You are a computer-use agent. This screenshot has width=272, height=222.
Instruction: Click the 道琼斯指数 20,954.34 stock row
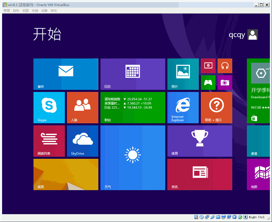click(128, 99)
